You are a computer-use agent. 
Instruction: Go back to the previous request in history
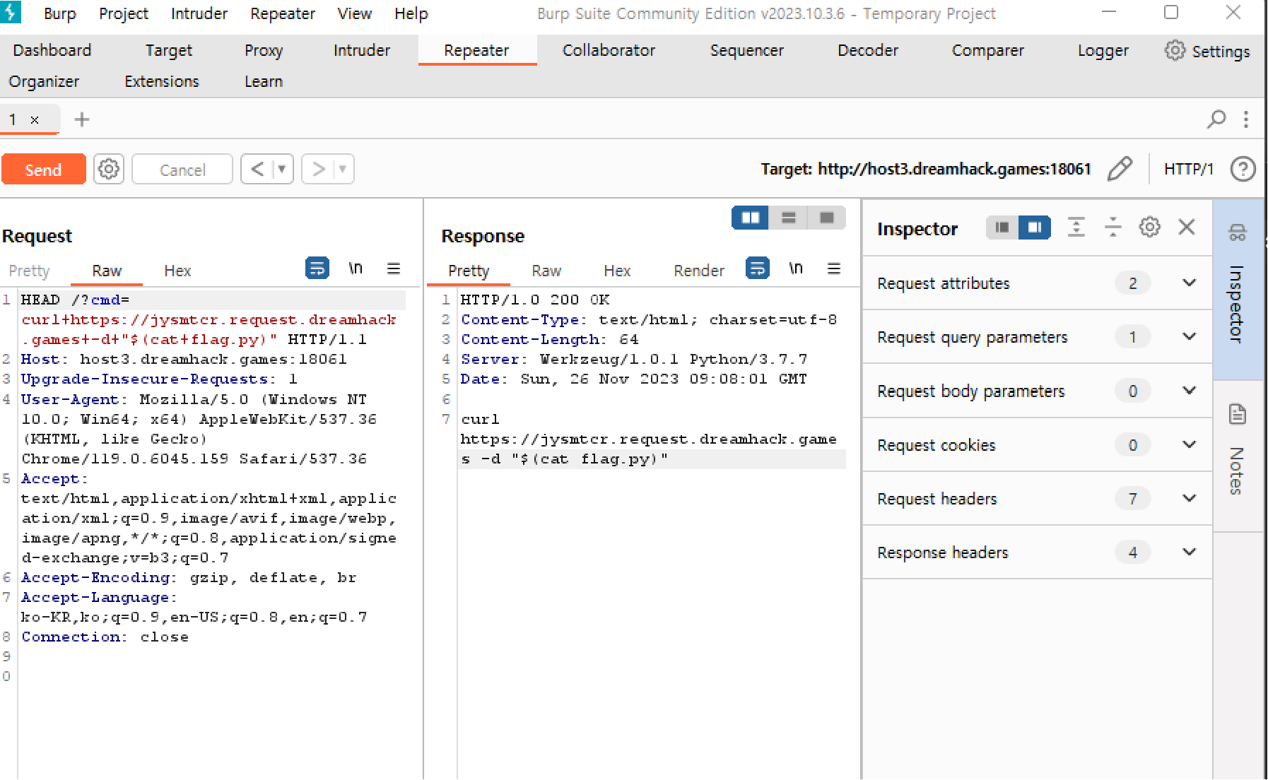pyautogui.click(x=257, y=170)
